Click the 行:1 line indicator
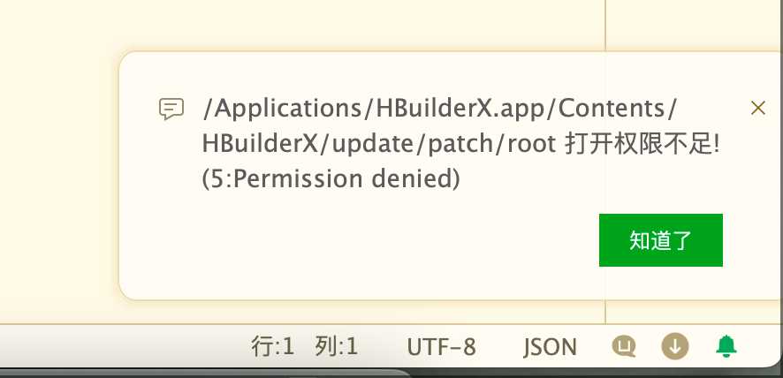Screen dimensions: 783x378 tap(273, 346)
